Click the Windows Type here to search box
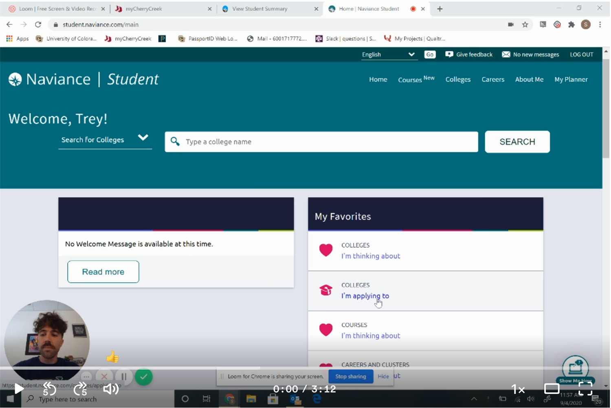The width and height of the screenshot is (611, 408). pyautogui.click(x=98, y=399)
